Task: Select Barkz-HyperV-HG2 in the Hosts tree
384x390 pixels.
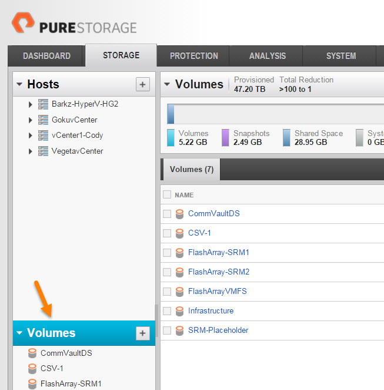Action: [85, 104]
